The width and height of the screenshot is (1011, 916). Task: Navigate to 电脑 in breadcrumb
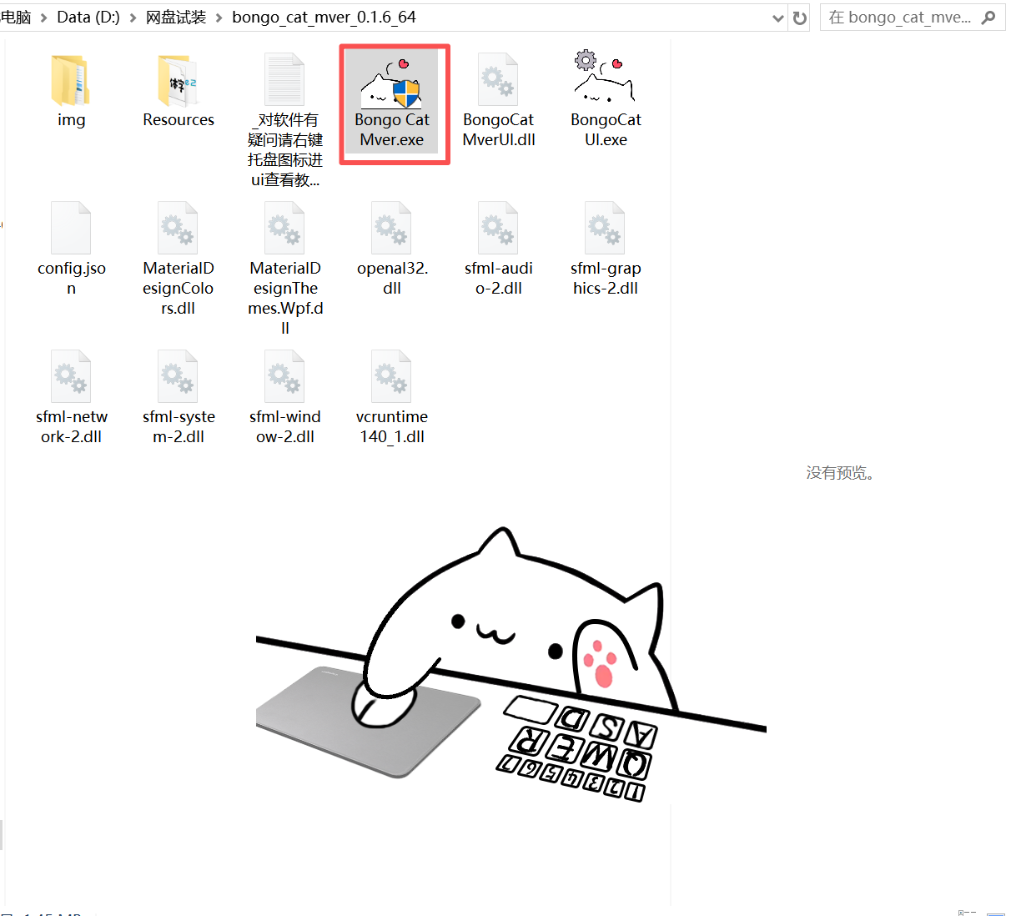[x=16, y=18]
